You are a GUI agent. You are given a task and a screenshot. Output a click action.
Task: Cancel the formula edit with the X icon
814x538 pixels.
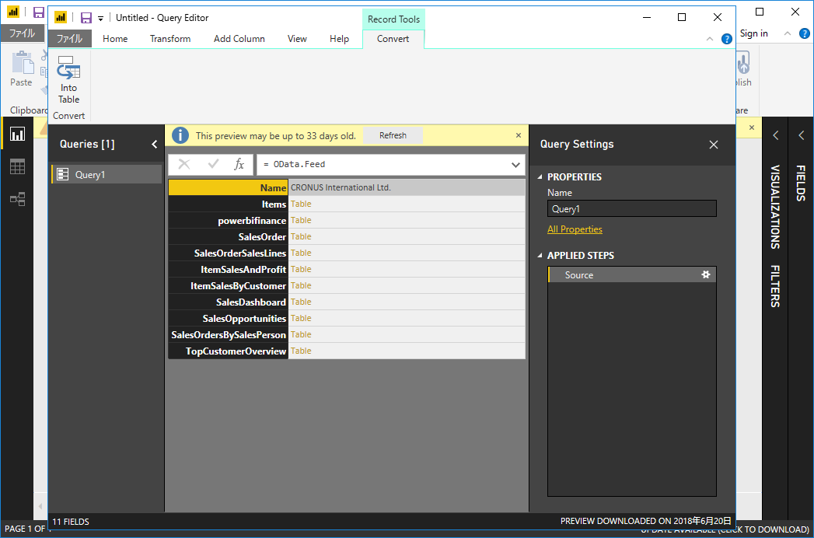click(183, 165)
